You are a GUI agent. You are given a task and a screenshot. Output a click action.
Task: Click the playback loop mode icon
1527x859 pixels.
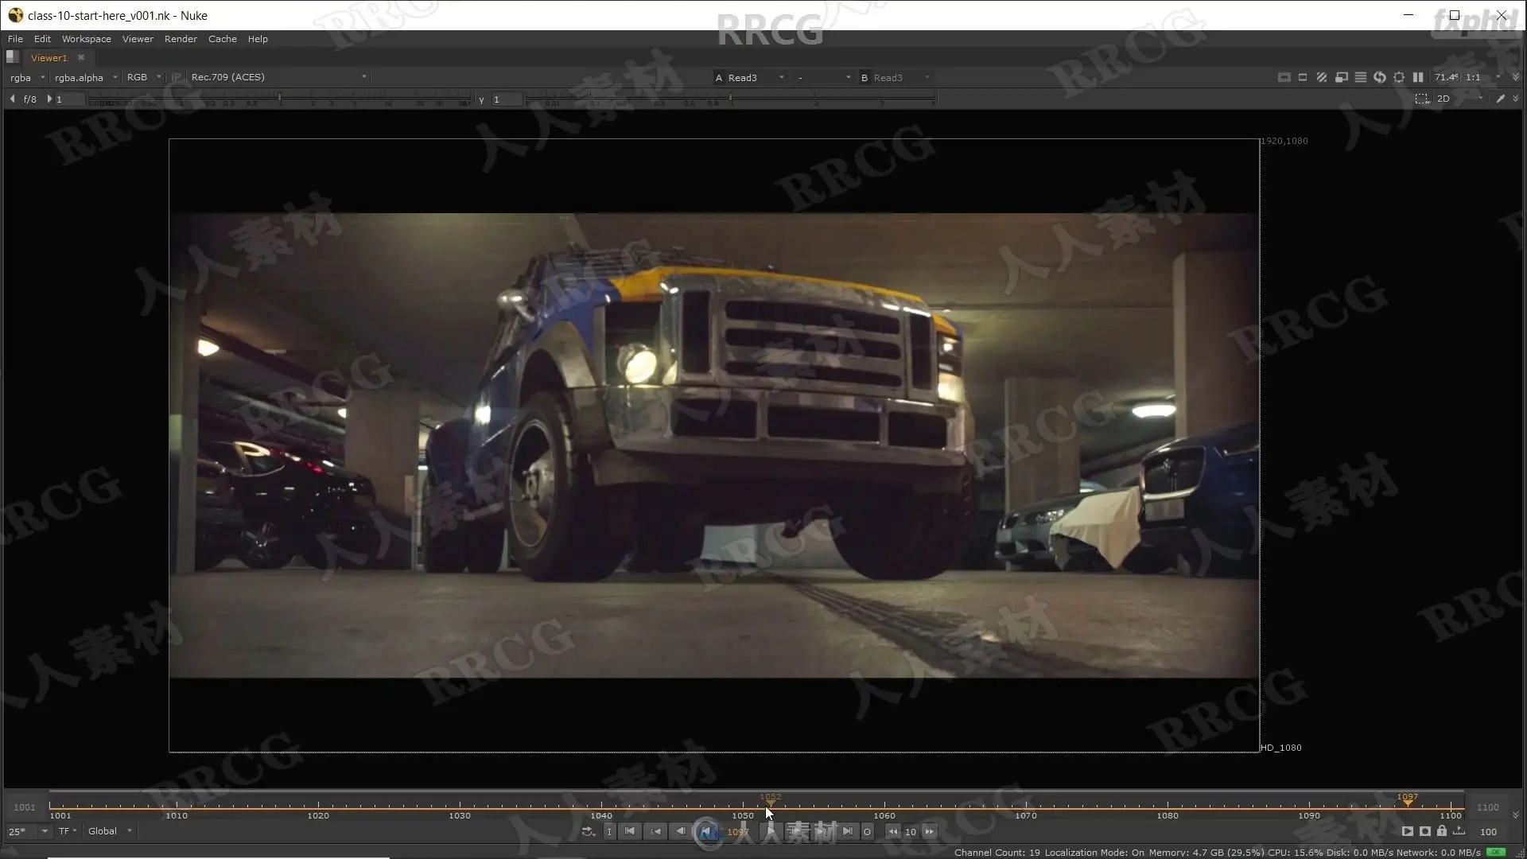pyautogui.click(x=589, y=832)
